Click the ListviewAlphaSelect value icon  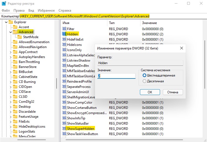coord(64,55)
